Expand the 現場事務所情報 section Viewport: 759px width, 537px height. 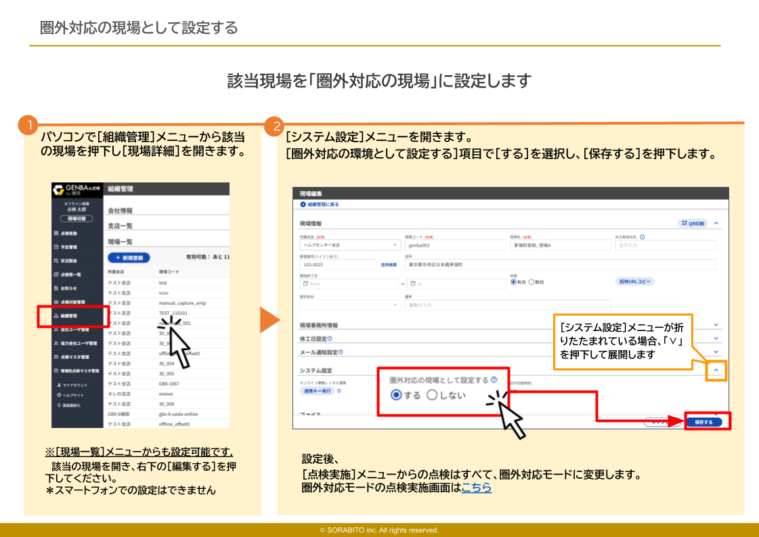[x=716, y=326]
